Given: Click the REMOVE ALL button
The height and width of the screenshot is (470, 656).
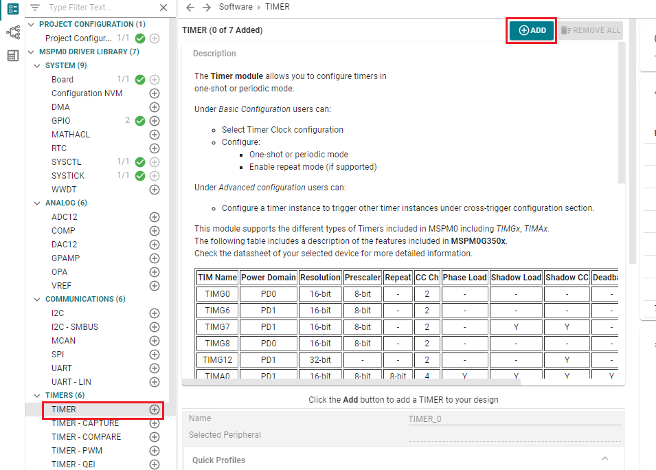Looking at the screenshot, I should click(x=590, y=30).
